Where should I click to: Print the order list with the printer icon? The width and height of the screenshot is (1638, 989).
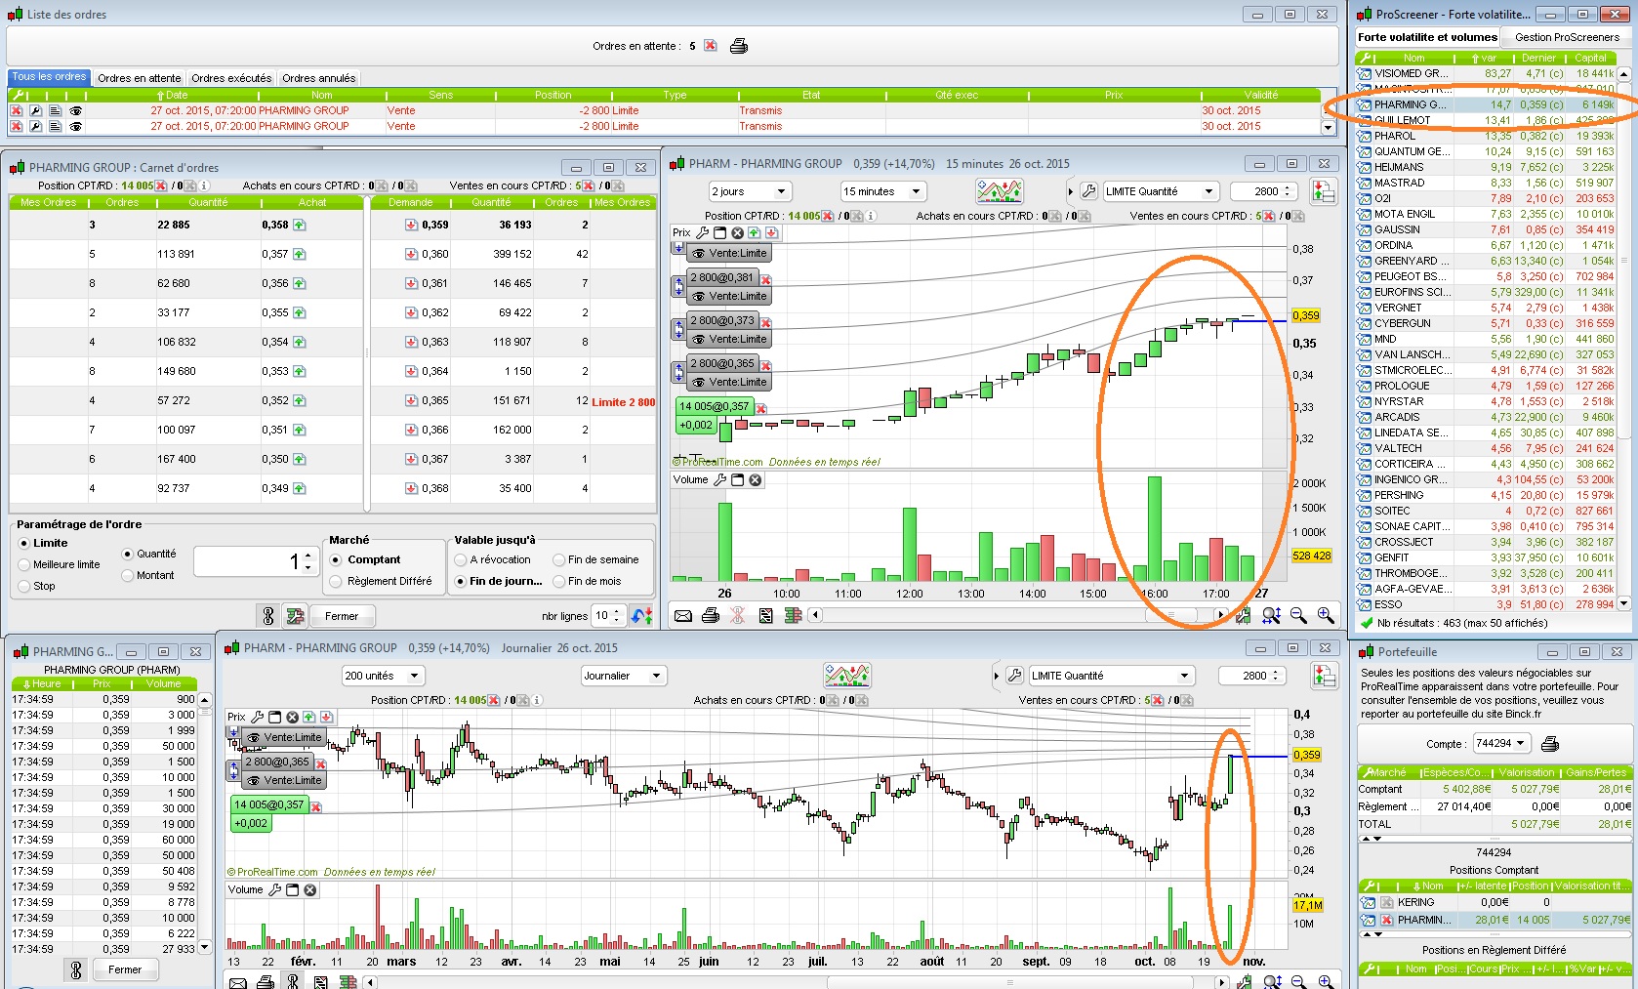click(739, 46)
